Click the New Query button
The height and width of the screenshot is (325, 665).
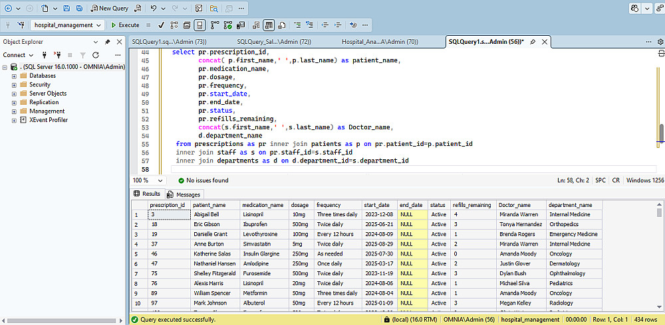point(109,8)
